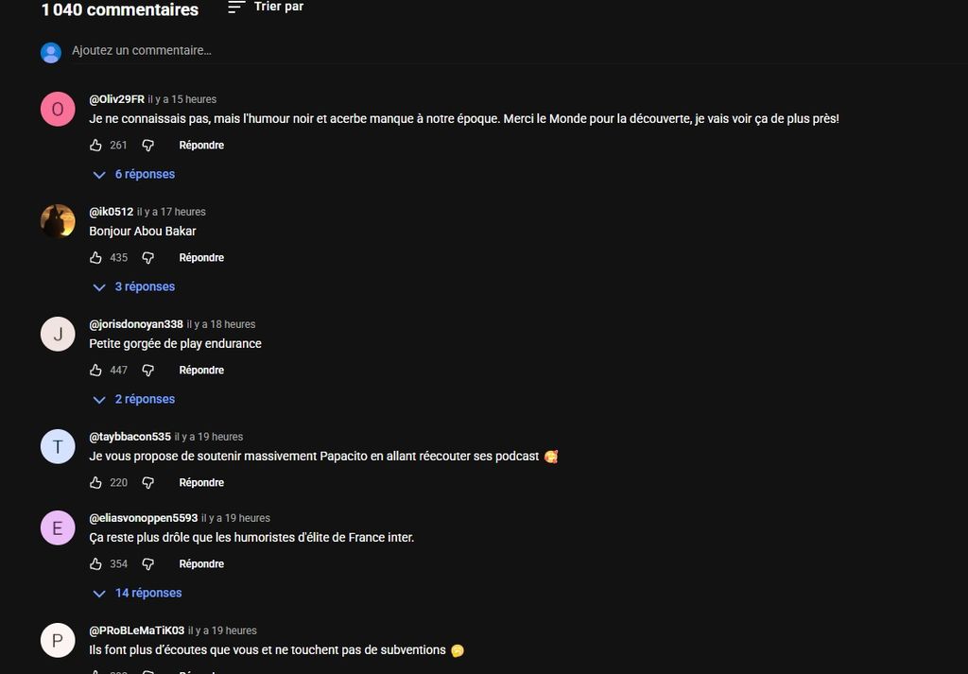
Task: Expand the 14 réponses thread
Action: click(x=137, y=593)
